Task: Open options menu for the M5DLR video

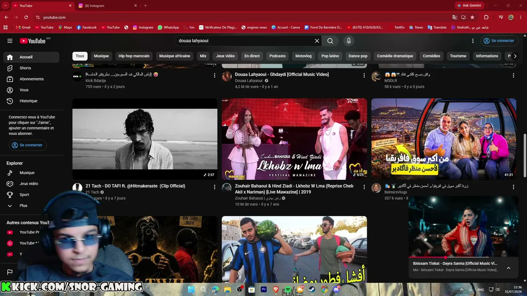Action: point(513,75)
